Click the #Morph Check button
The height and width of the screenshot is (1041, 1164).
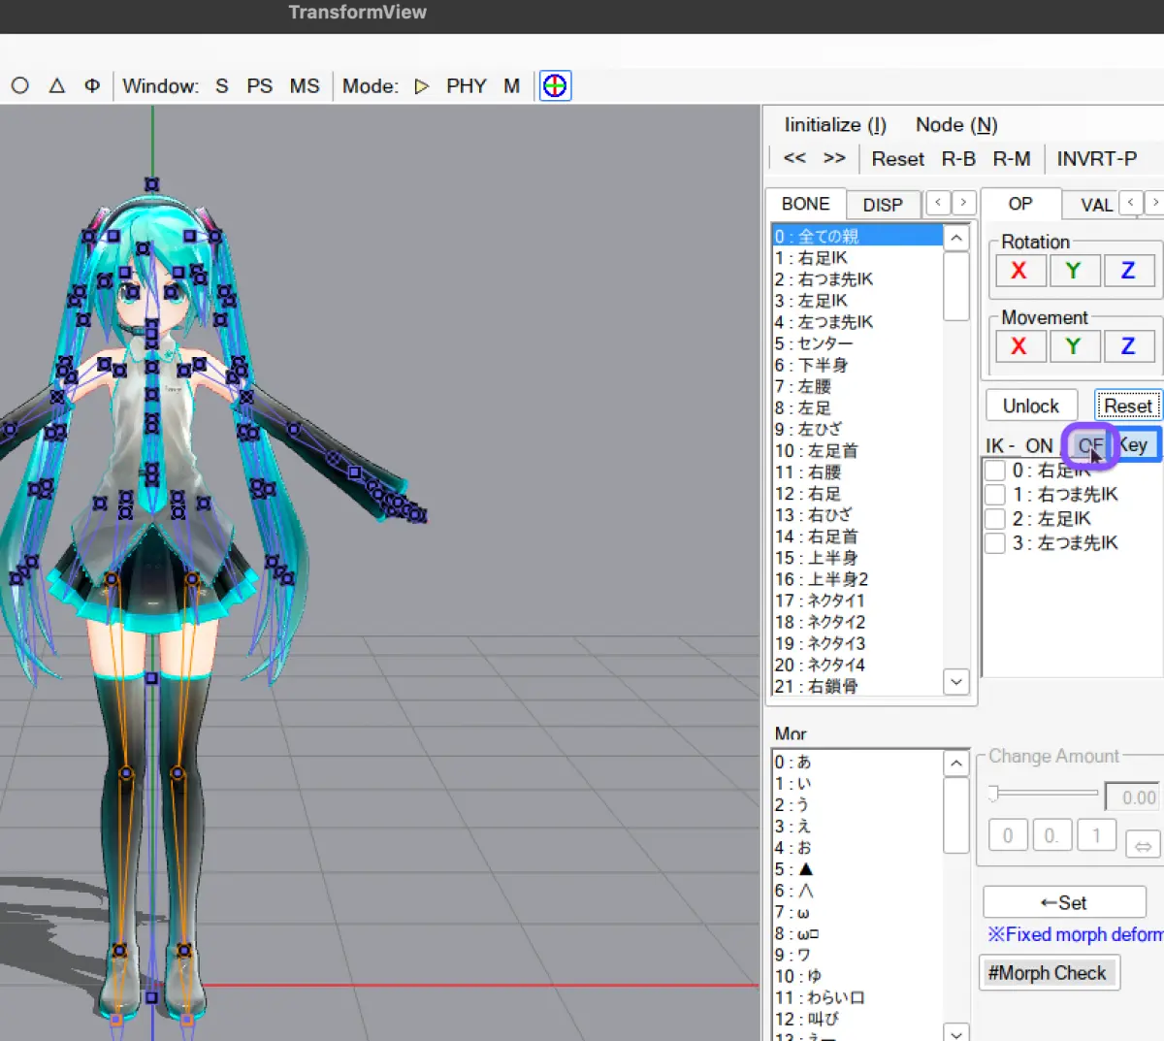[x=1048, y=973]
